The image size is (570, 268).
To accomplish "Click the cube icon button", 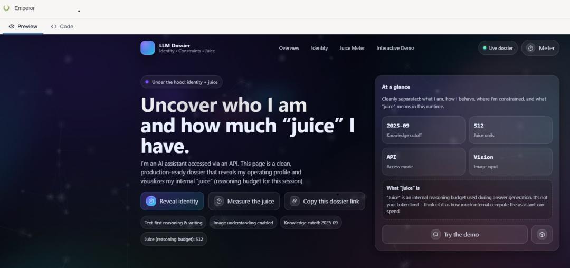I will [x=541, y=234].
